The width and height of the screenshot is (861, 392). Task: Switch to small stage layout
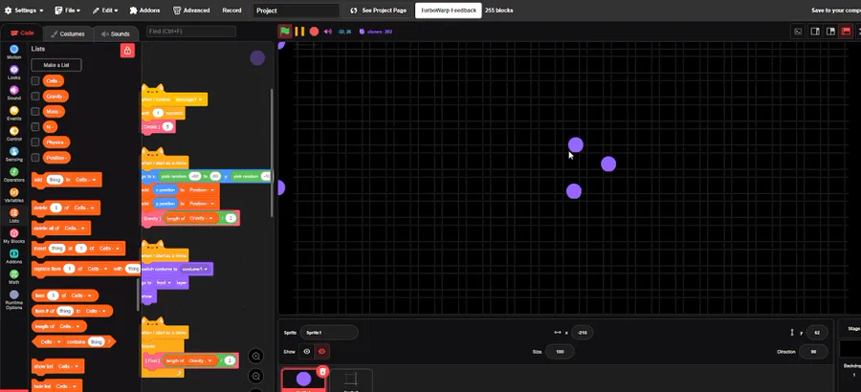point(815,32)
